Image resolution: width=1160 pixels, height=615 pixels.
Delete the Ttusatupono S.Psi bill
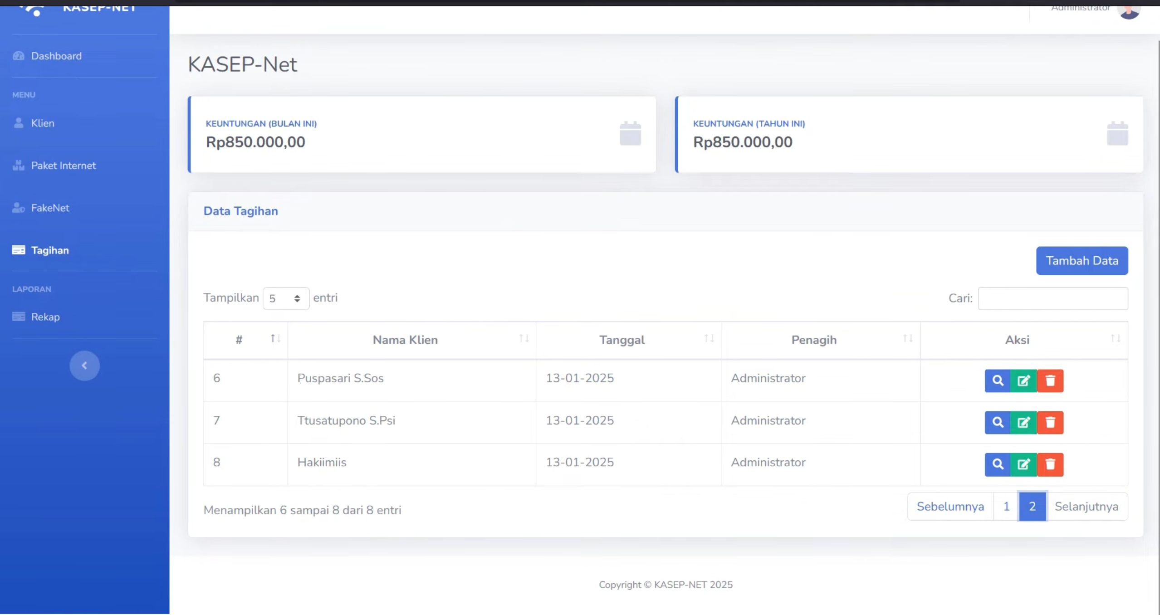[x=1050, y=422]
